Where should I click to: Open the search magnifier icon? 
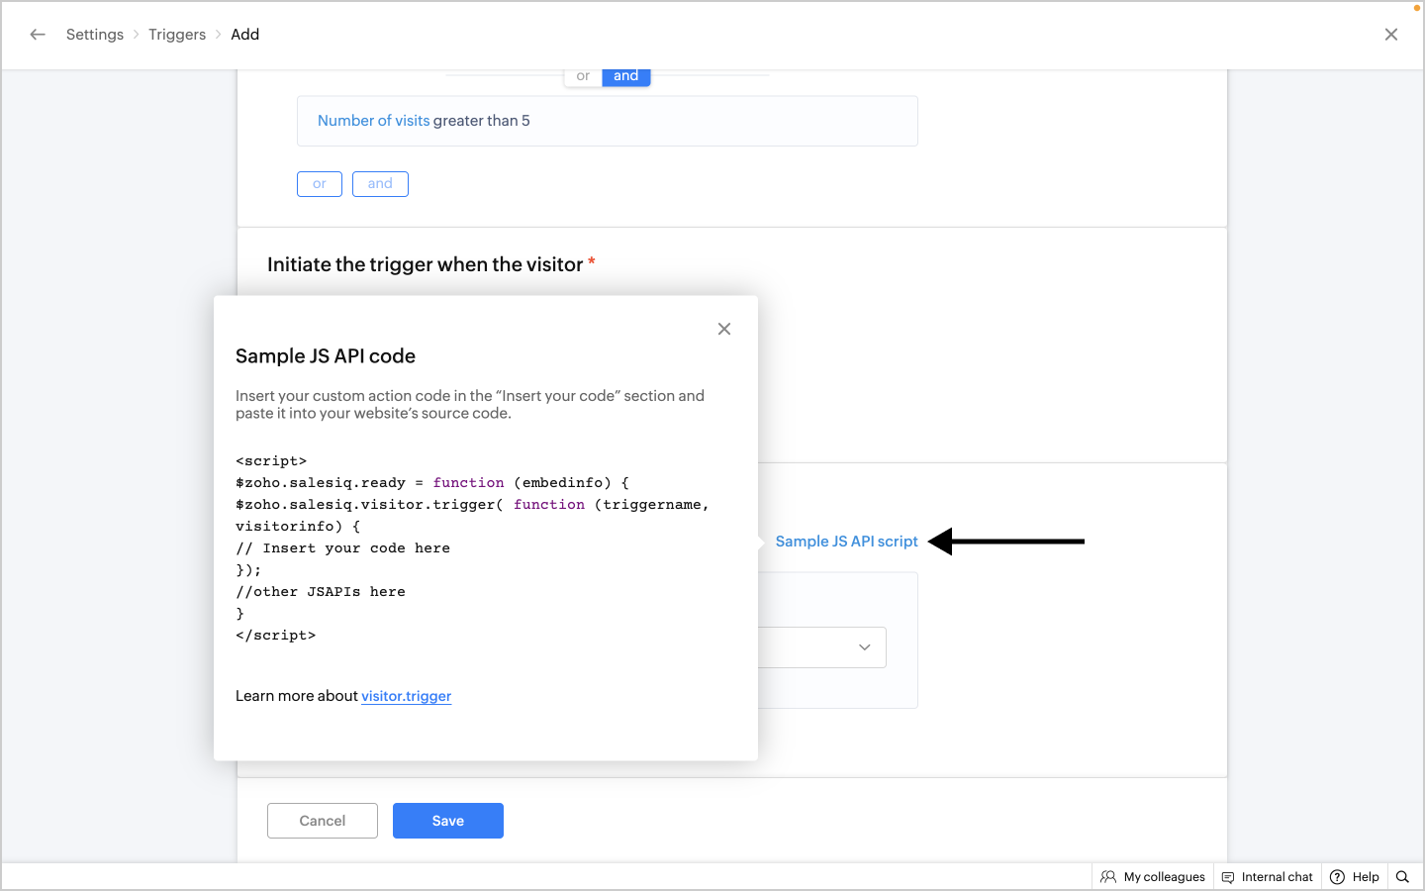click(x=1402, y=877)
